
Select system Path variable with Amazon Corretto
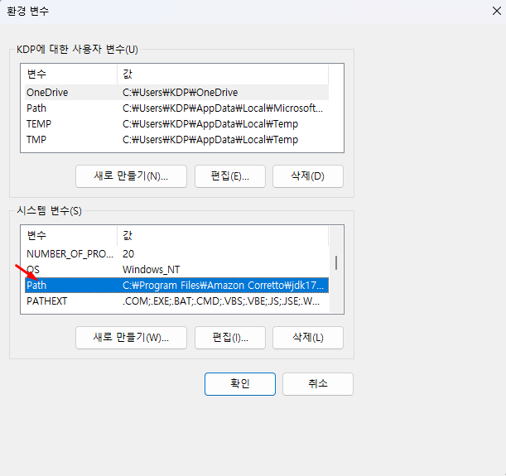(x=176, y=286)
